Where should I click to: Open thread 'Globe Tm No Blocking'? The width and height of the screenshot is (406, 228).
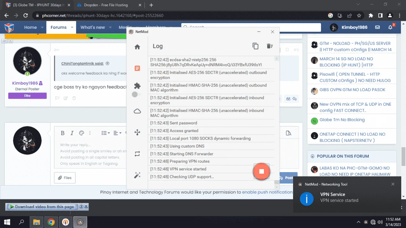click(x=342, y=120)
